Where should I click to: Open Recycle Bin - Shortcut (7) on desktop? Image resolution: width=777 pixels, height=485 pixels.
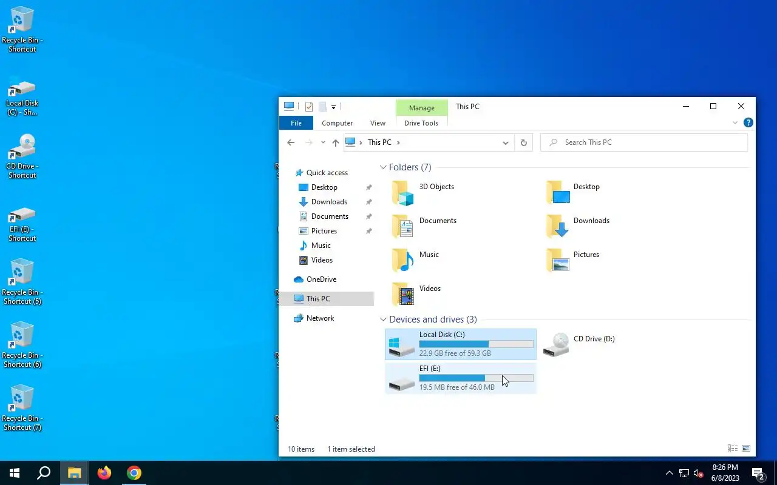coord(22,408)
